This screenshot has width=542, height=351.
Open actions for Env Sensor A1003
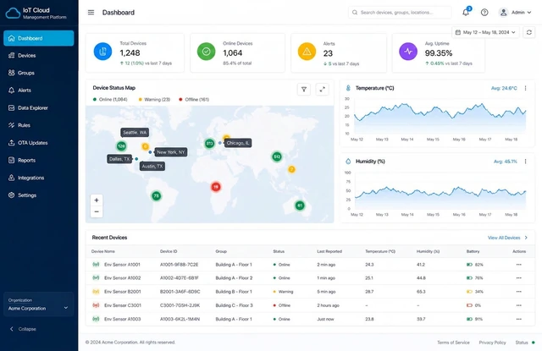point(518,319)
